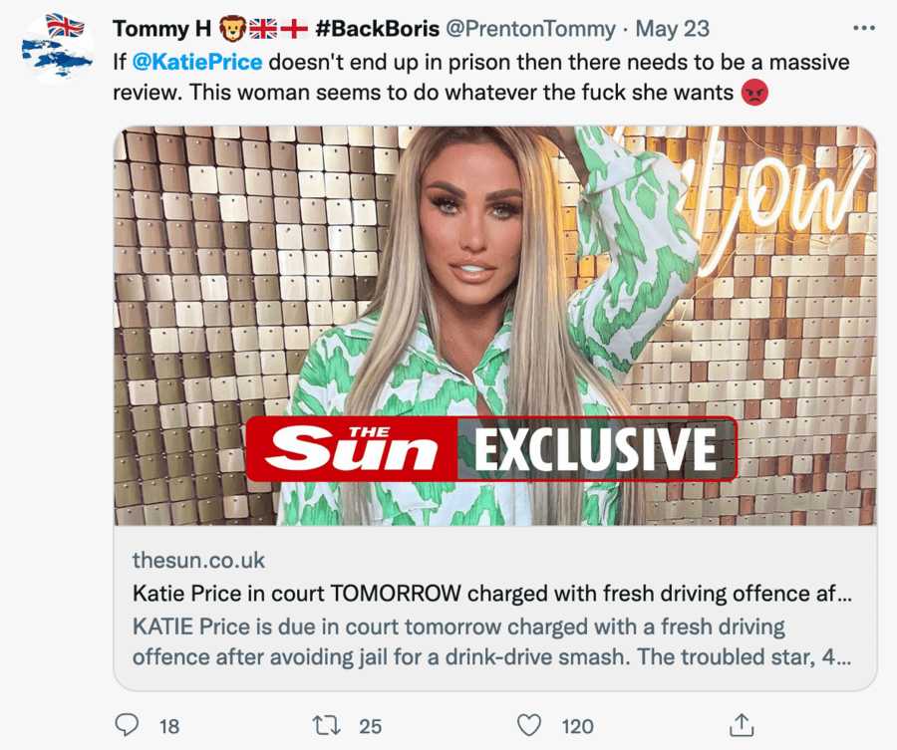
Task: Click the @KatiePrice mention link
Action: [196, 62]
